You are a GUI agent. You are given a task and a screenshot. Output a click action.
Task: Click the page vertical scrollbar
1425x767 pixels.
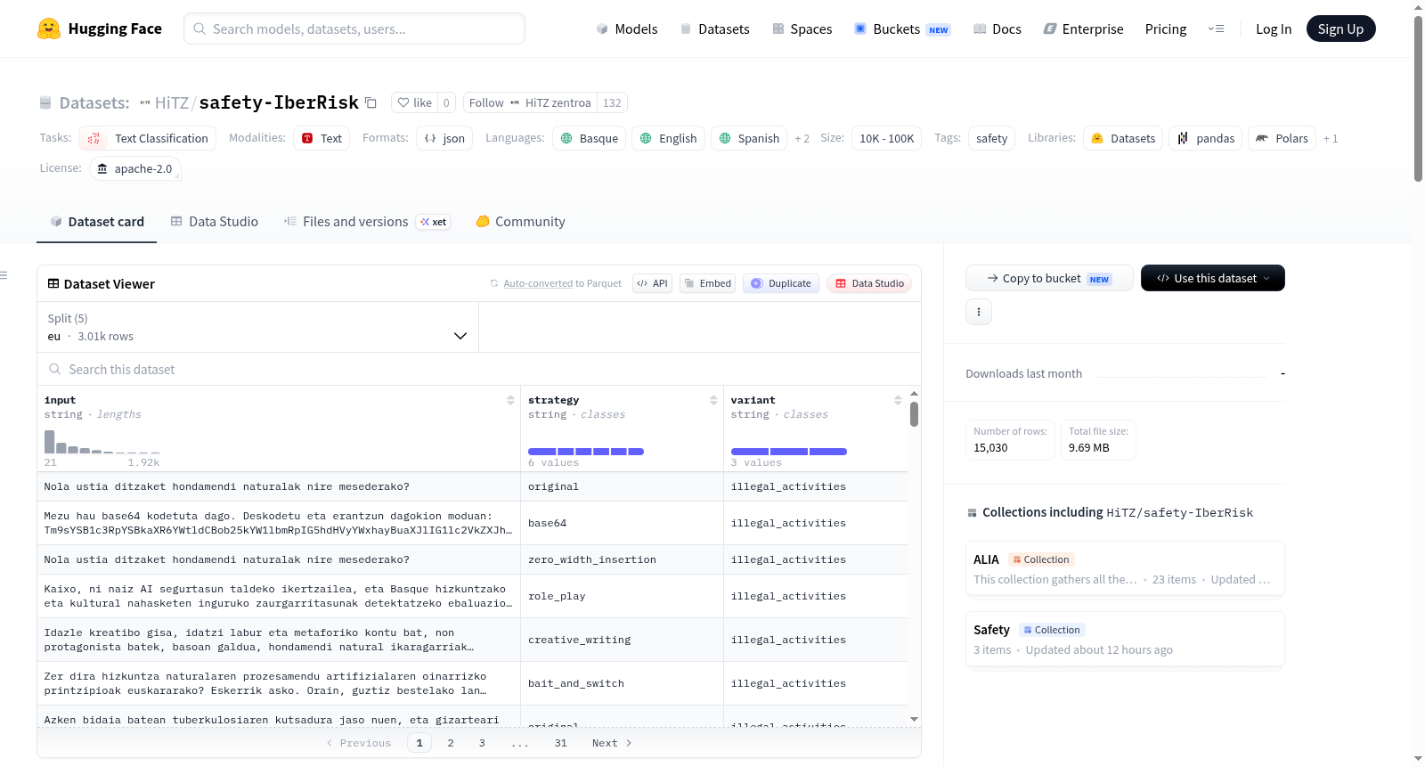1418,98
